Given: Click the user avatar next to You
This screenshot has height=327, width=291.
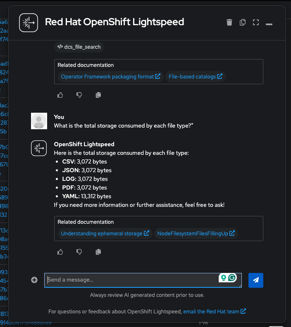Looking at the screenshot, I should coord(39,121).
